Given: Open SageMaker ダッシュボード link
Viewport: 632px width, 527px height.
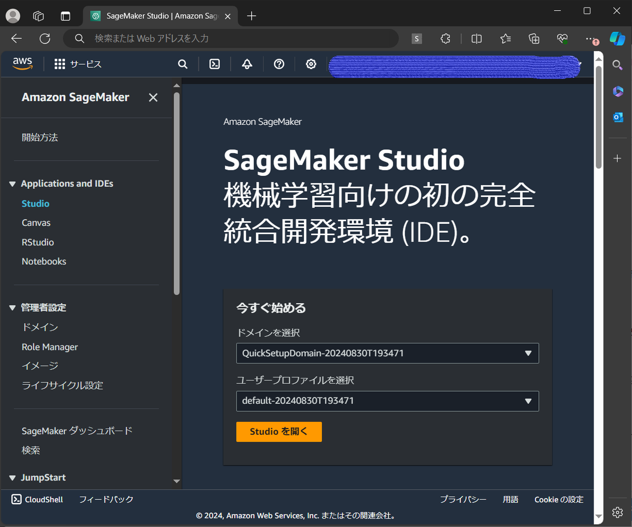Looking at the screenshot, I should point(77,431).
